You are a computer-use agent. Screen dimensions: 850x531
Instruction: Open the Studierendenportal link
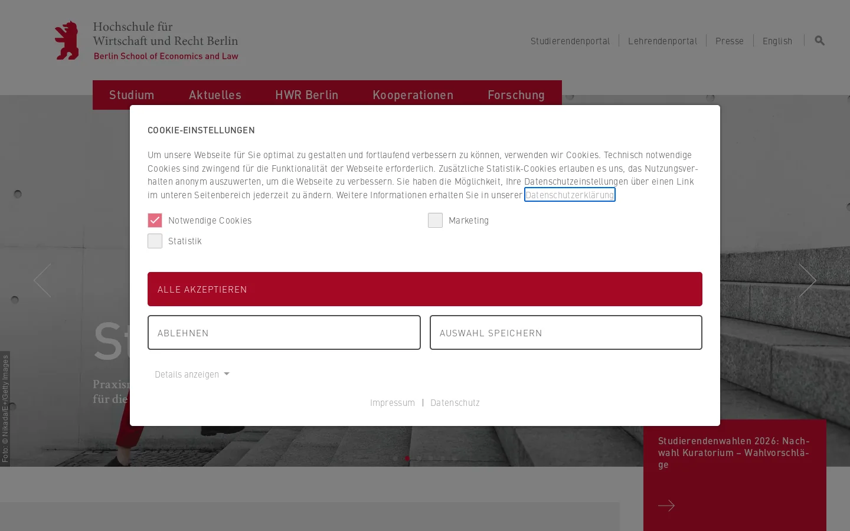[570, 41]
